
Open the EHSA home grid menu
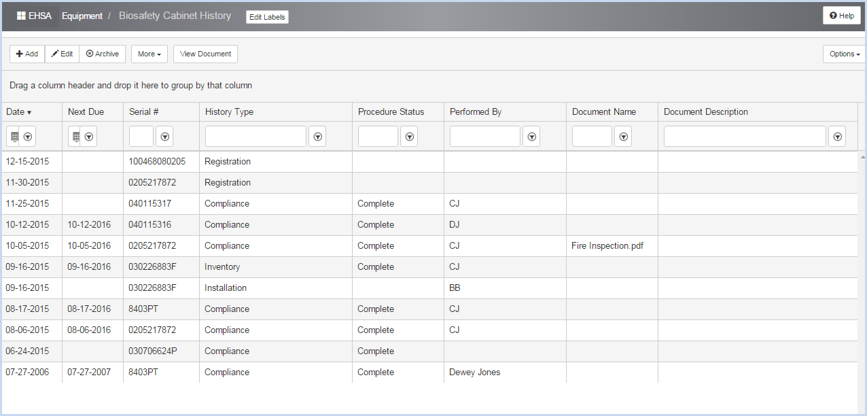point(34,16)
